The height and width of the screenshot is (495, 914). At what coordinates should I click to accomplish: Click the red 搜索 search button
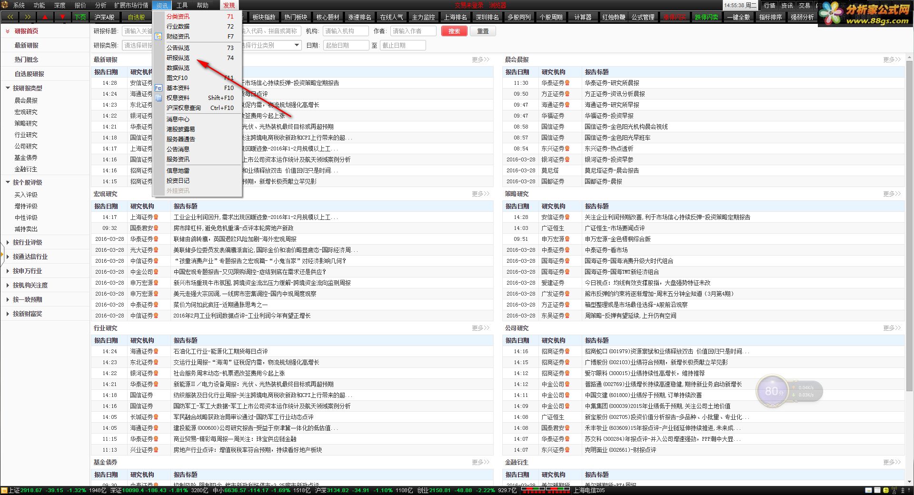click(x=454, y=31)
